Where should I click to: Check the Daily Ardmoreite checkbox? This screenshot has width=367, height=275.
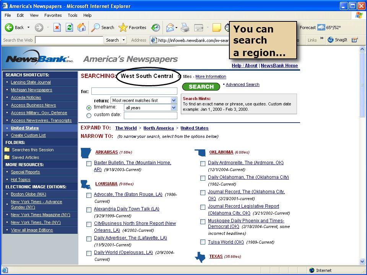[x=203, y=164]
